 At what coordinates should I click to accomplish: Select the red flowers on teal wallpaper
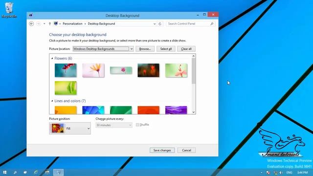66,70
